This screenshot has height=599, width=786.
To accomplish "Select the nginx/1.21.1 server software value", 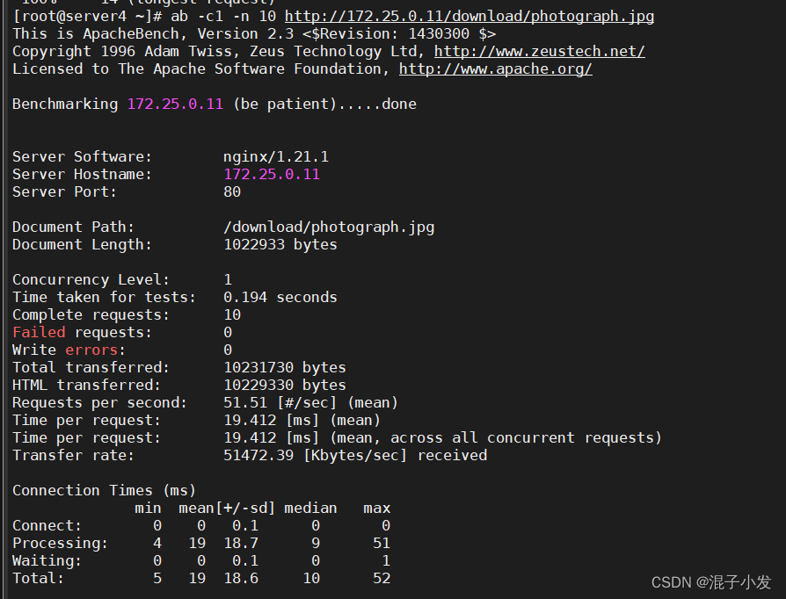I will [276, 156].
